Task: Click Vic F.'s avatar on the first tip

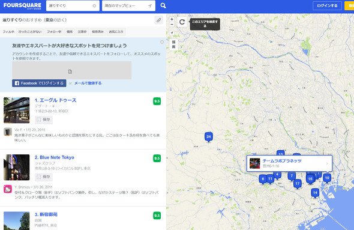Action: [x=8, y=132]
